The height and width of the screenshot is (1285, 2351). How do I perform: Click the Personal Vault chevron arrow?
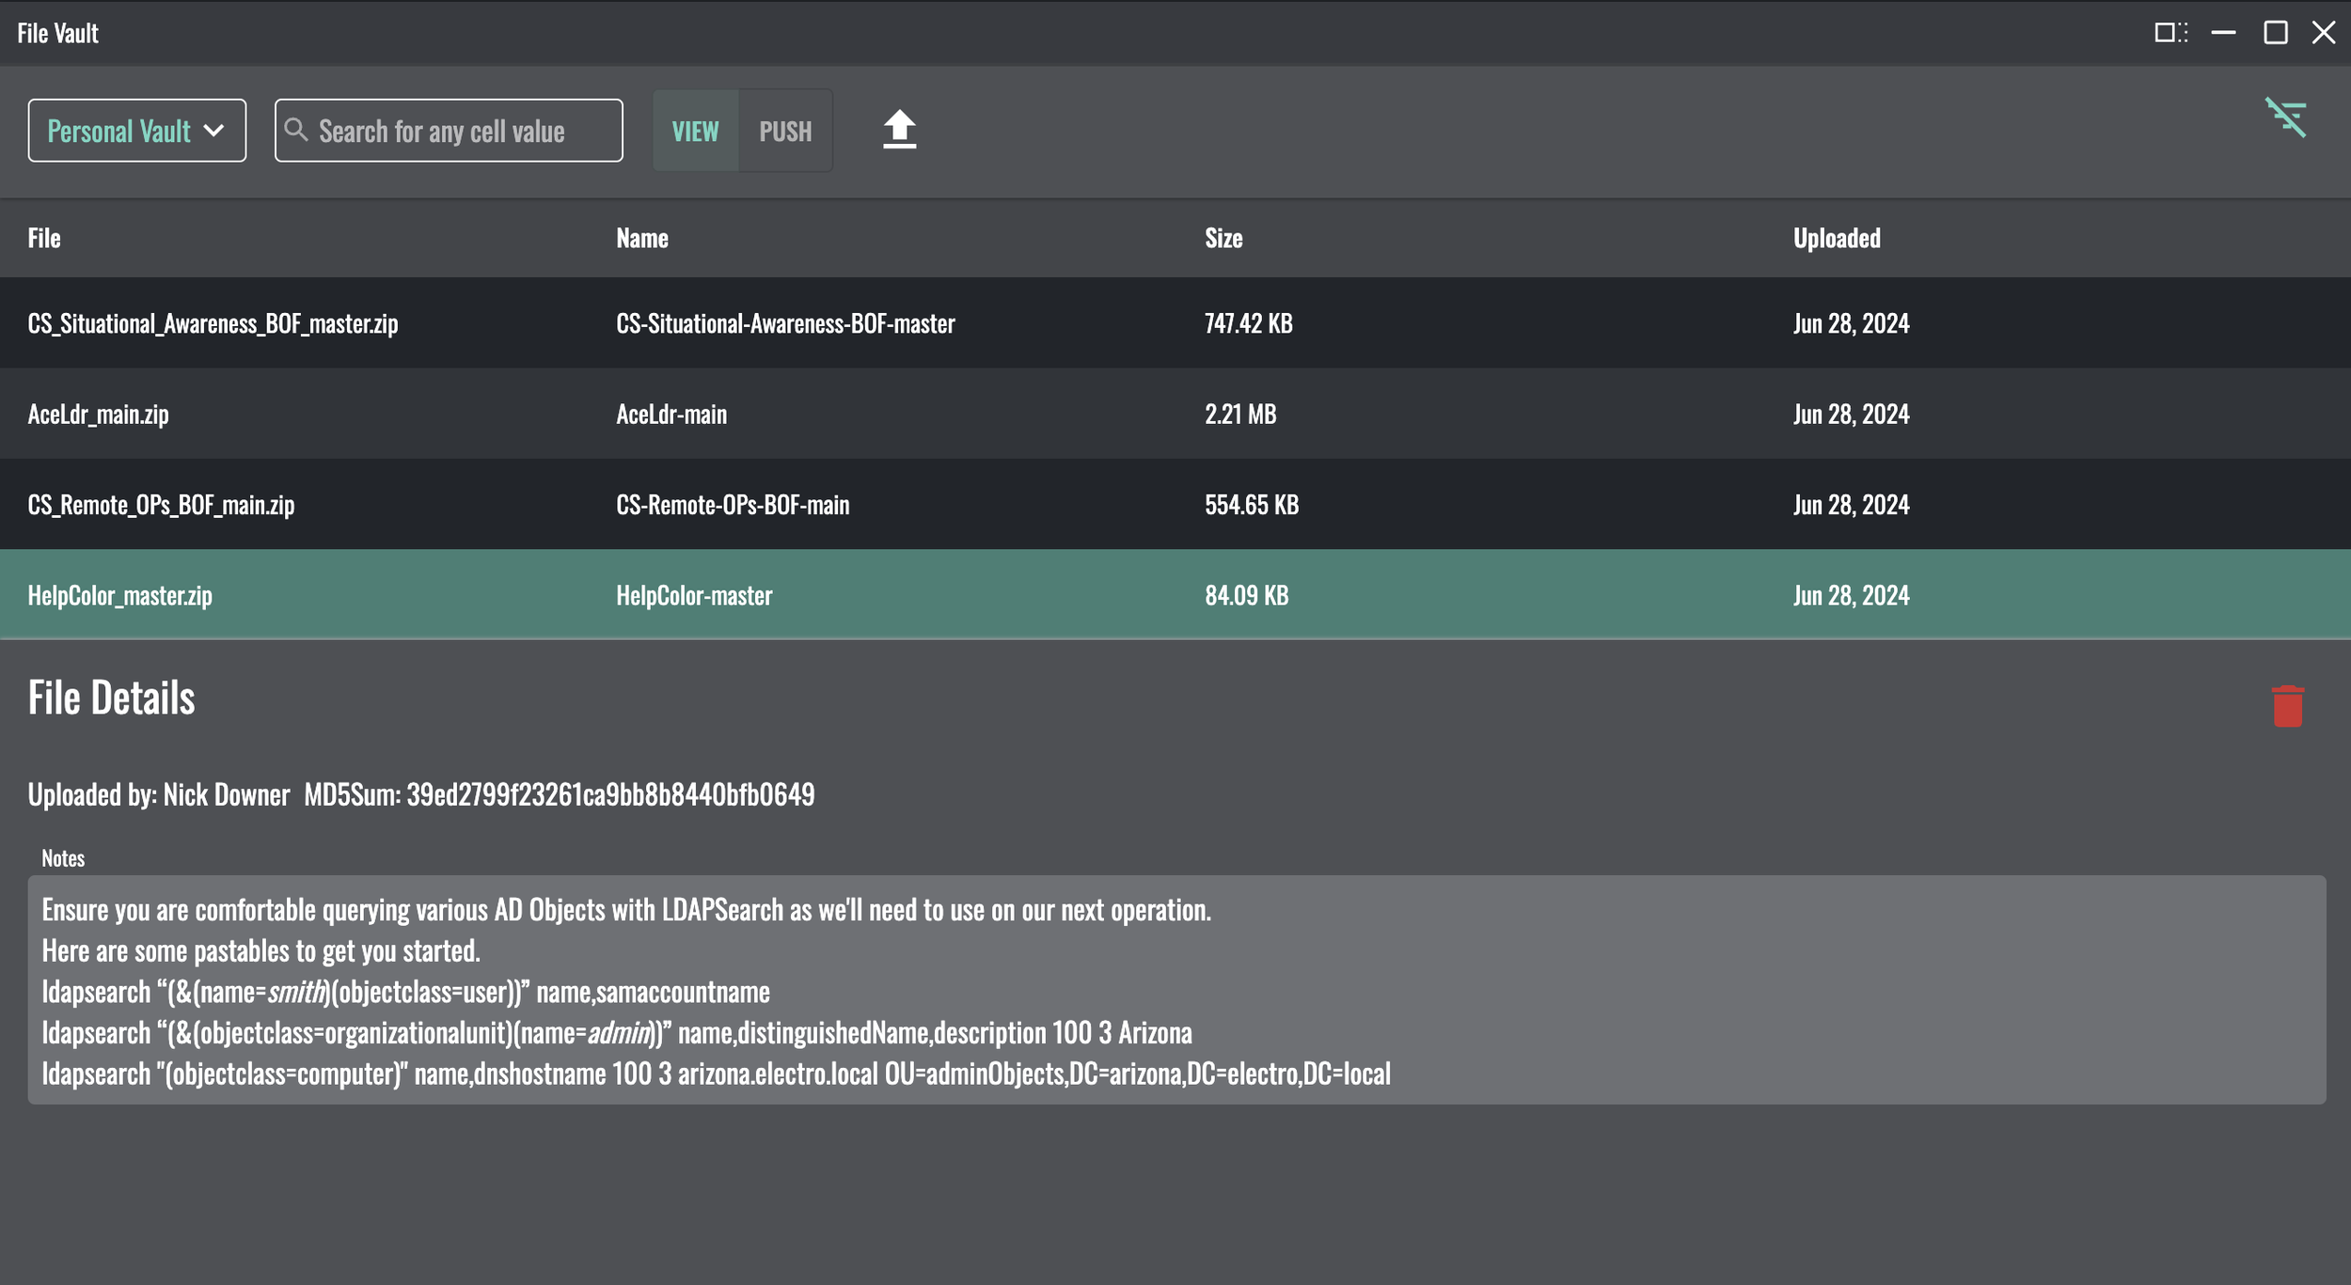(214, 131)
